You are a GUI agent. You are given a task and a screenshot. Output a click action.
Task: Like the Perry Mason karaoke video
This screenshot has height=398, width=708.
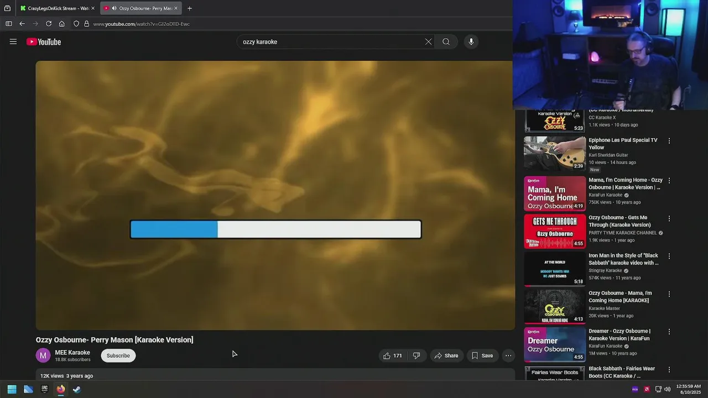pos(393,355)
